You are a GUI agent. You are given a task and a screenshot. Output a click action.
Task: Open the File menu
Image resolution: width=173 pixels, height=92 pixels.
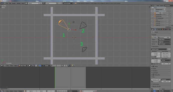[x=7, y=3]
